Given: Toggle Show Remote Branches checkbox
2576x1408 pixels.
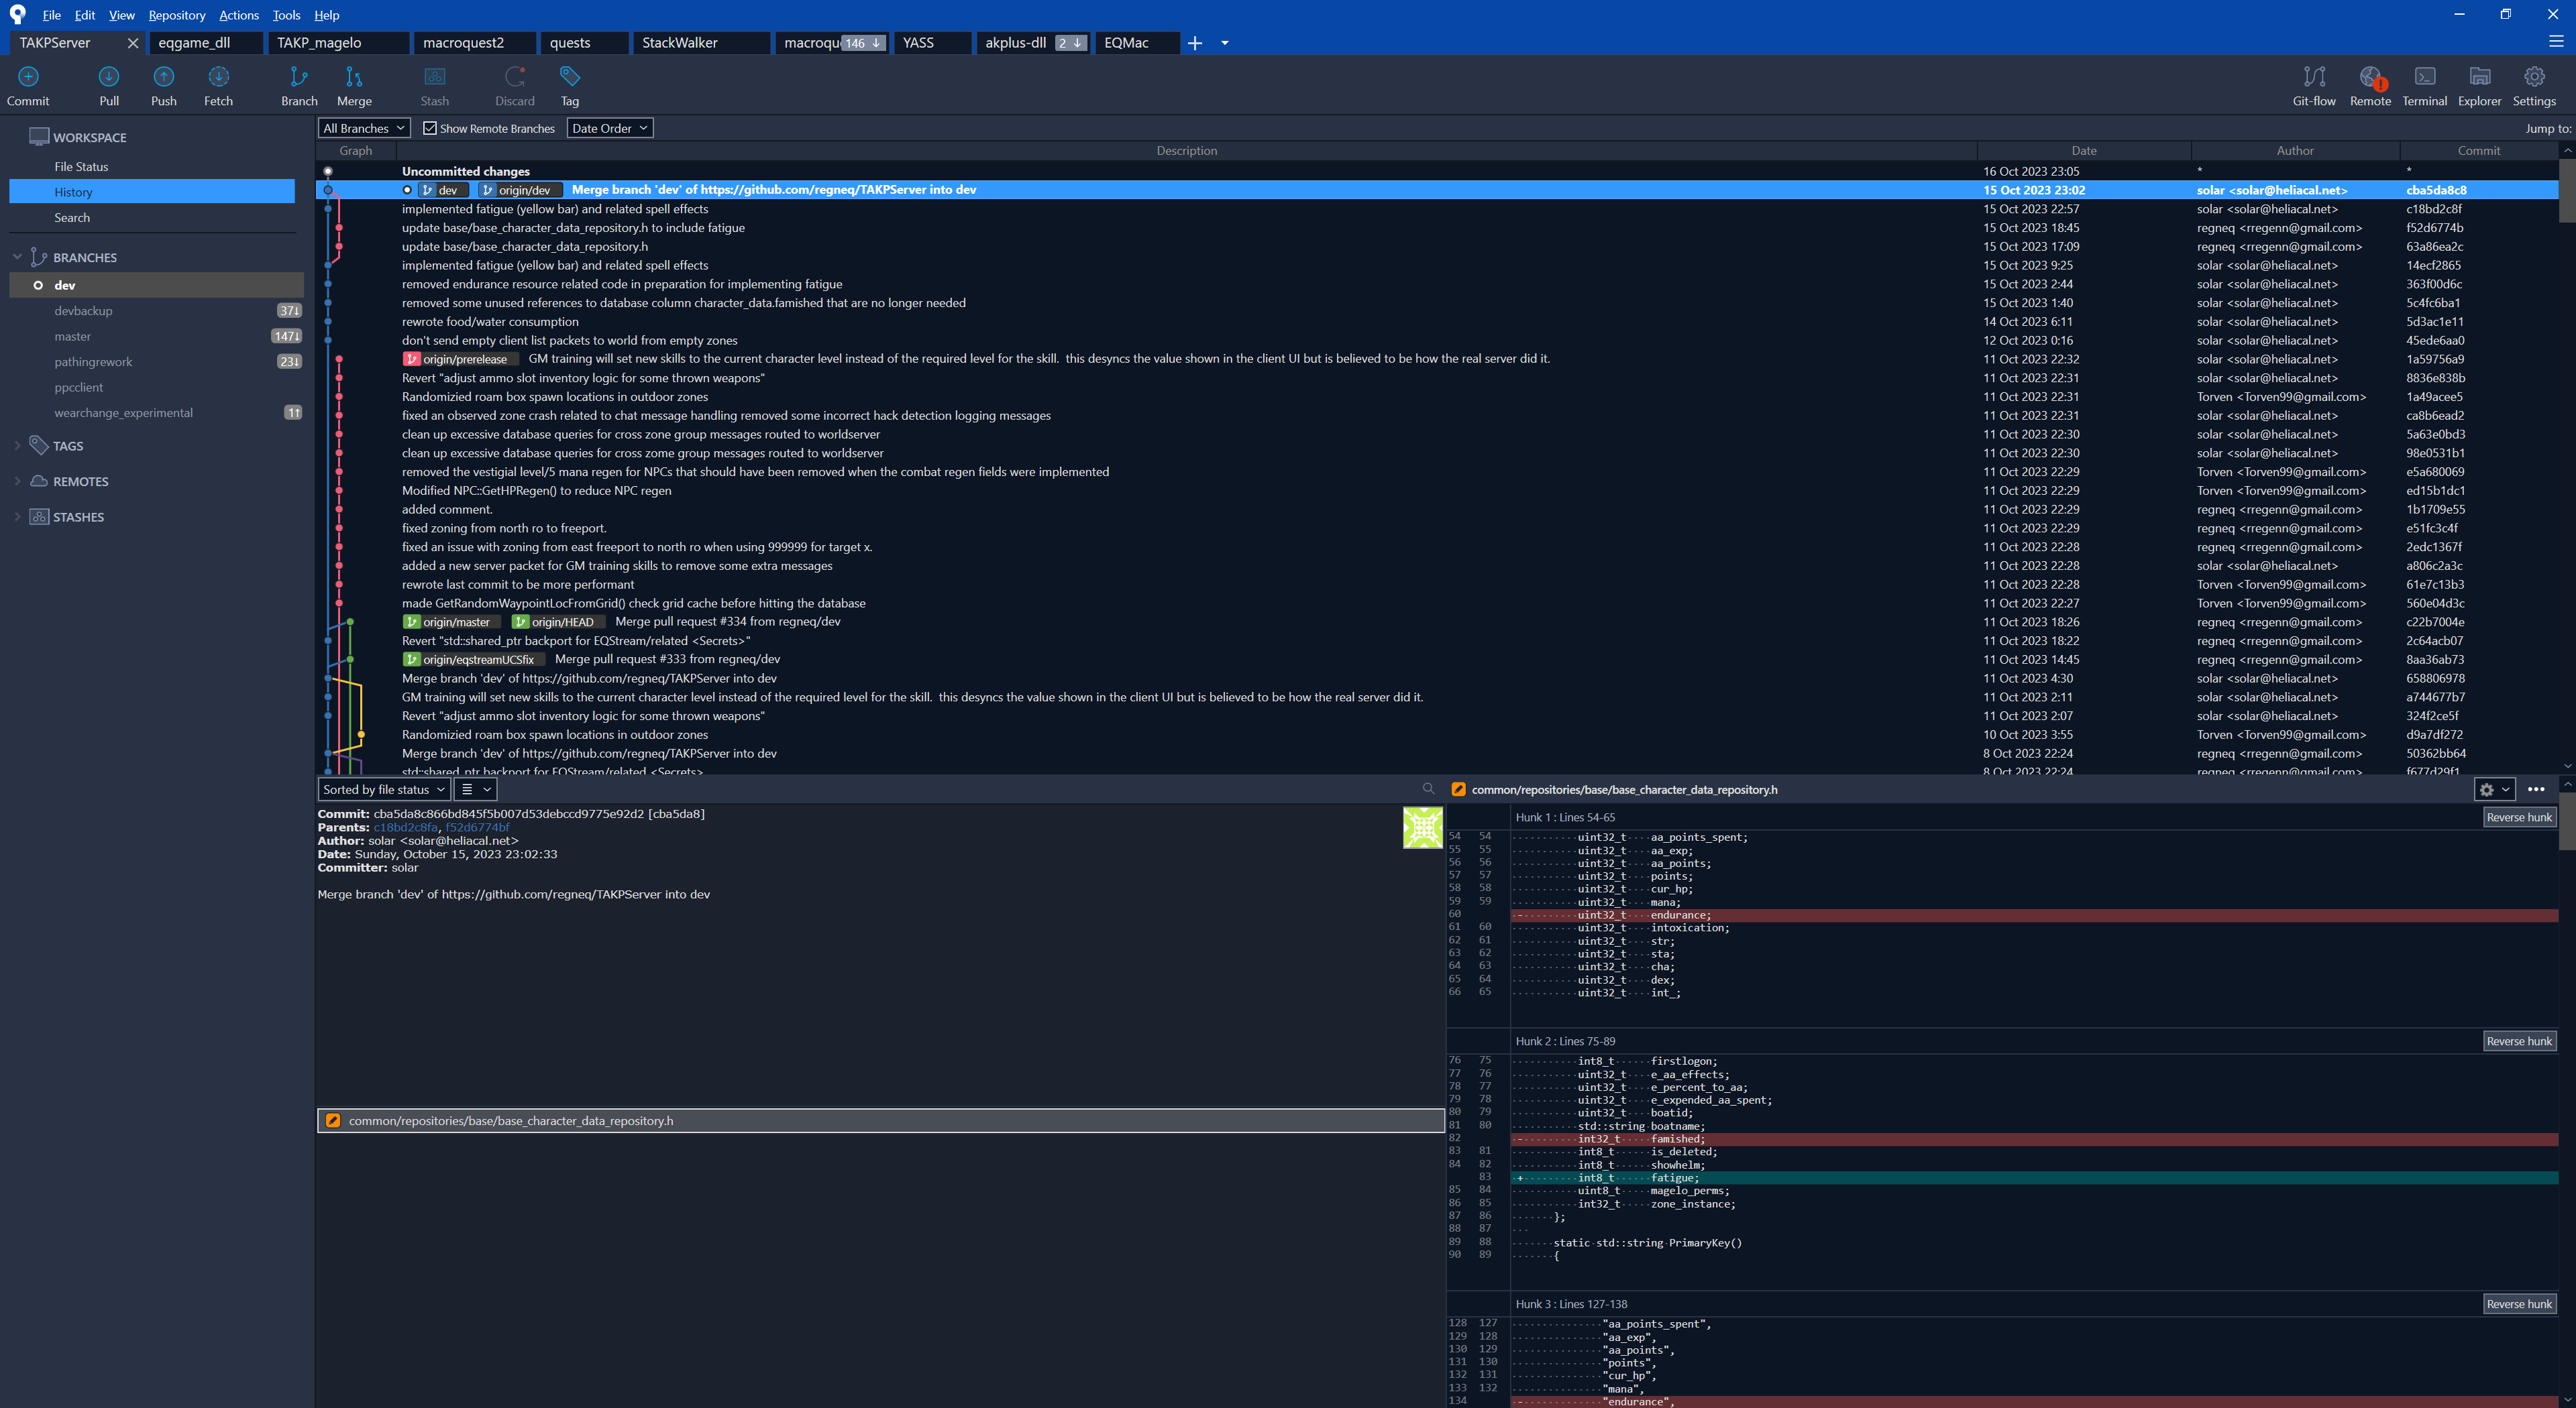Looking at the screenshot, I should pos(430,129).
